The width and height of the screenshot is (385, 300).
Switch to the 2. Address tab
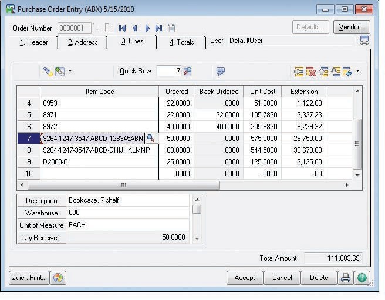83,42
